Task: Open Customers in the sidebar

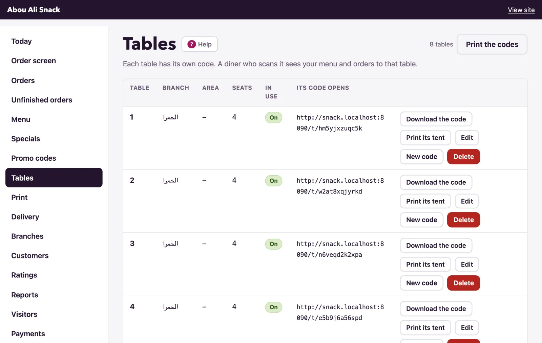Action: coord(54,256)
